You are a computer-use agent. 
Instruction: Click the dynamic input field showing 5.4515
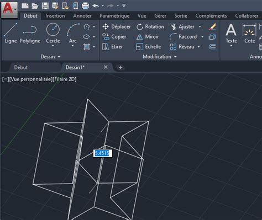(x=102, y=153)
